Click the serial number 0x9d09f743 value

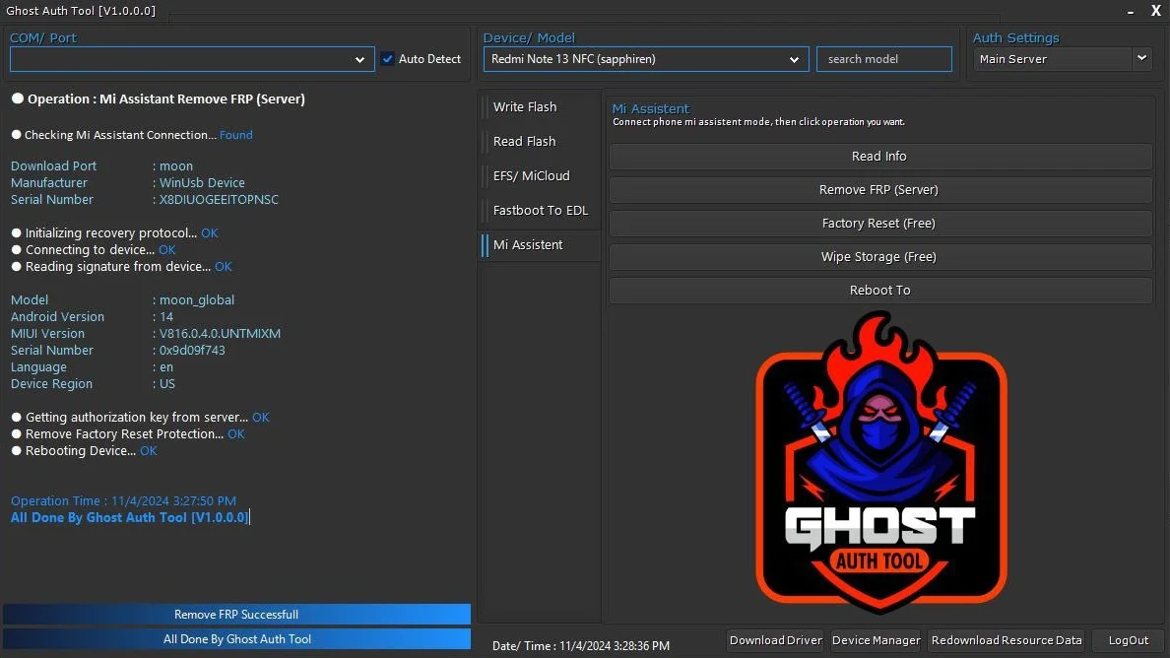(x=192, y=350)
